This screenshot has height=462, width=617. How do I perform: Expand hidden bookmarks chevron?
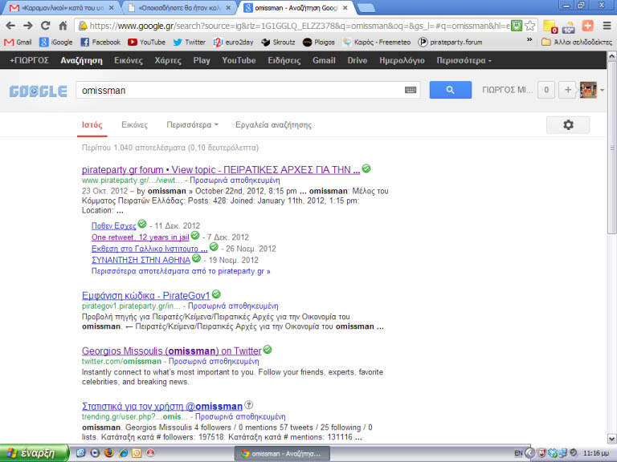tap(529, 39)
